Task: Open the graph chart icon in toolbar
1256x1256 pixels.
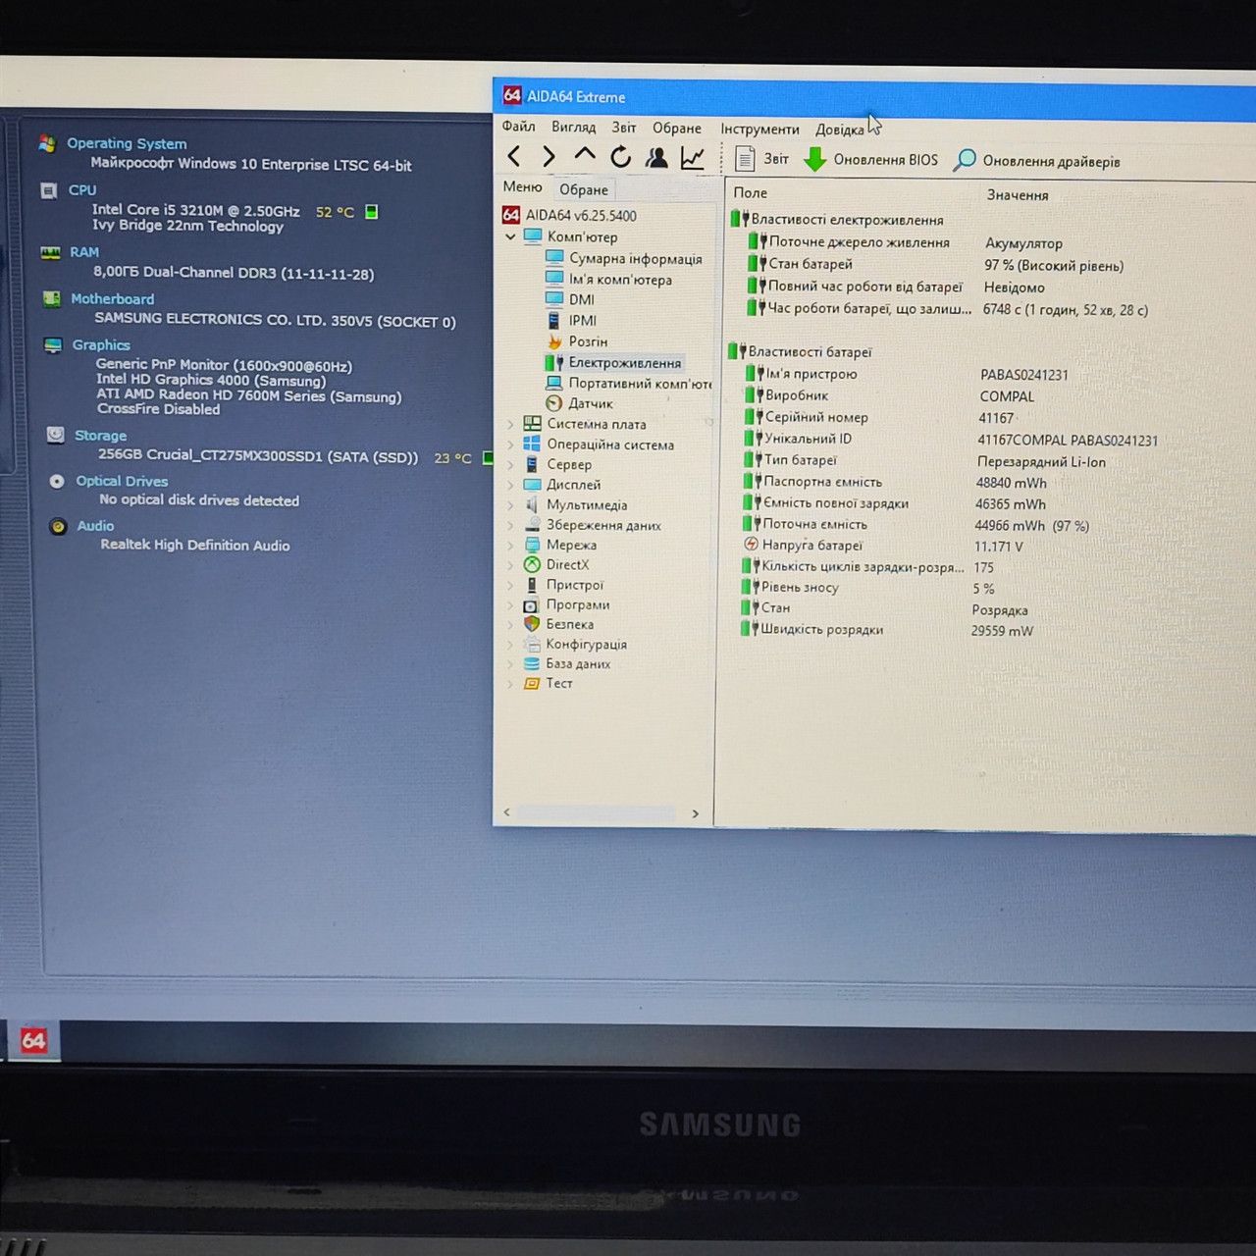Action: pos(693,158)
